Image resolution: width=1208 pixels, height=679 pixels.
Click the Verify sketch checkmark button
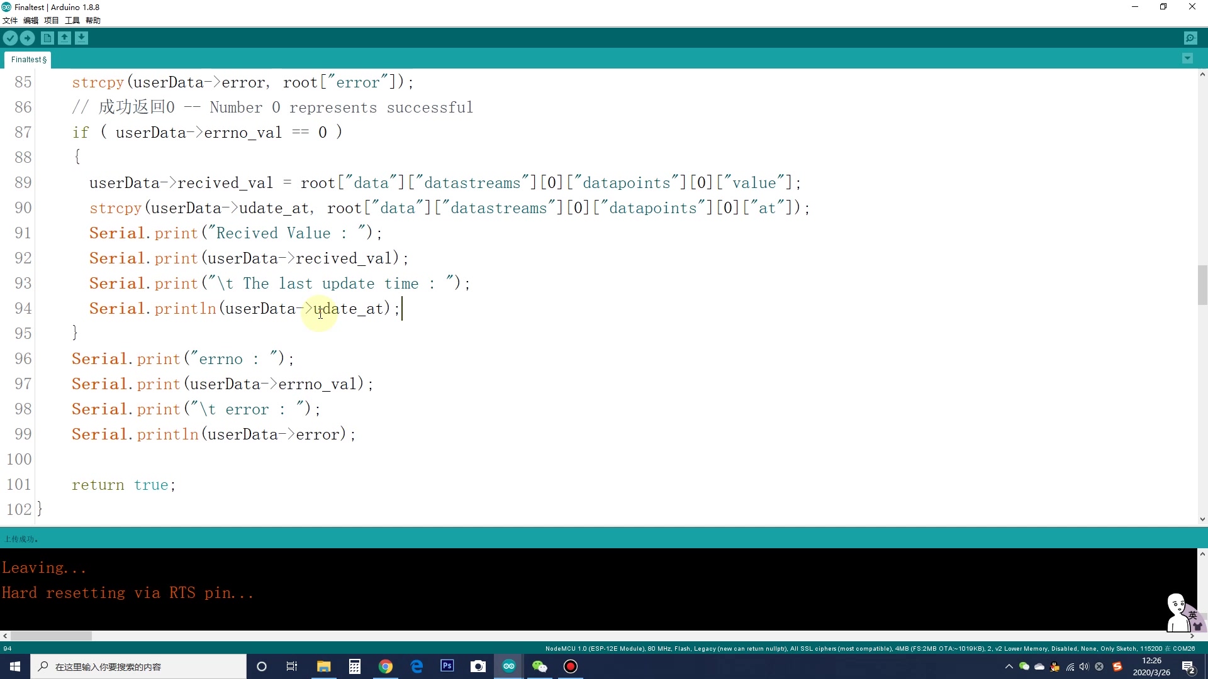point(10,38)
